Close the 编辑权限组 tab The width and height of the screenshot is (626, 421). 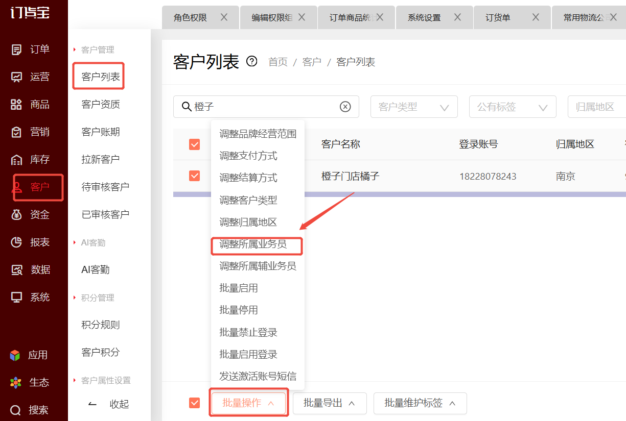pyautogui.click(x=302, y=17)
